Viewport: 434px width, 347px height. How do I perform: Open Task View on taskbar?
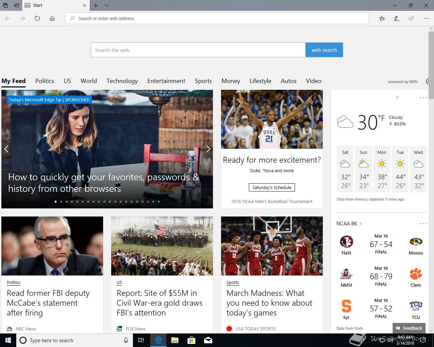coord(141,340)
